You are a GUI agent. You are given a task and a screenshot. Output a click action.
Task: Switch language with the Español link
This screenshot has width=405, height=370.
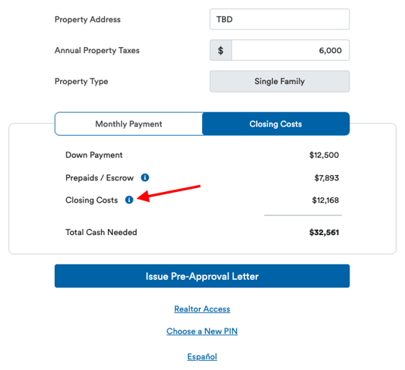click(202, 357)
